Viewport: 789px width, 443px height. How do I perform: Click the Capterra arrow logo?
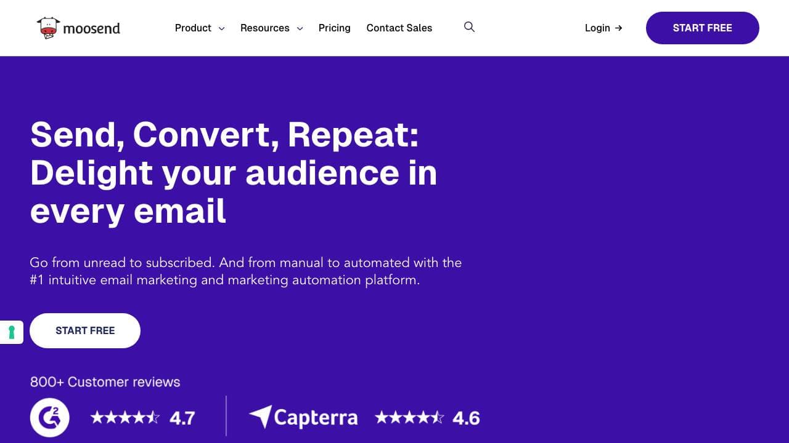260,417
